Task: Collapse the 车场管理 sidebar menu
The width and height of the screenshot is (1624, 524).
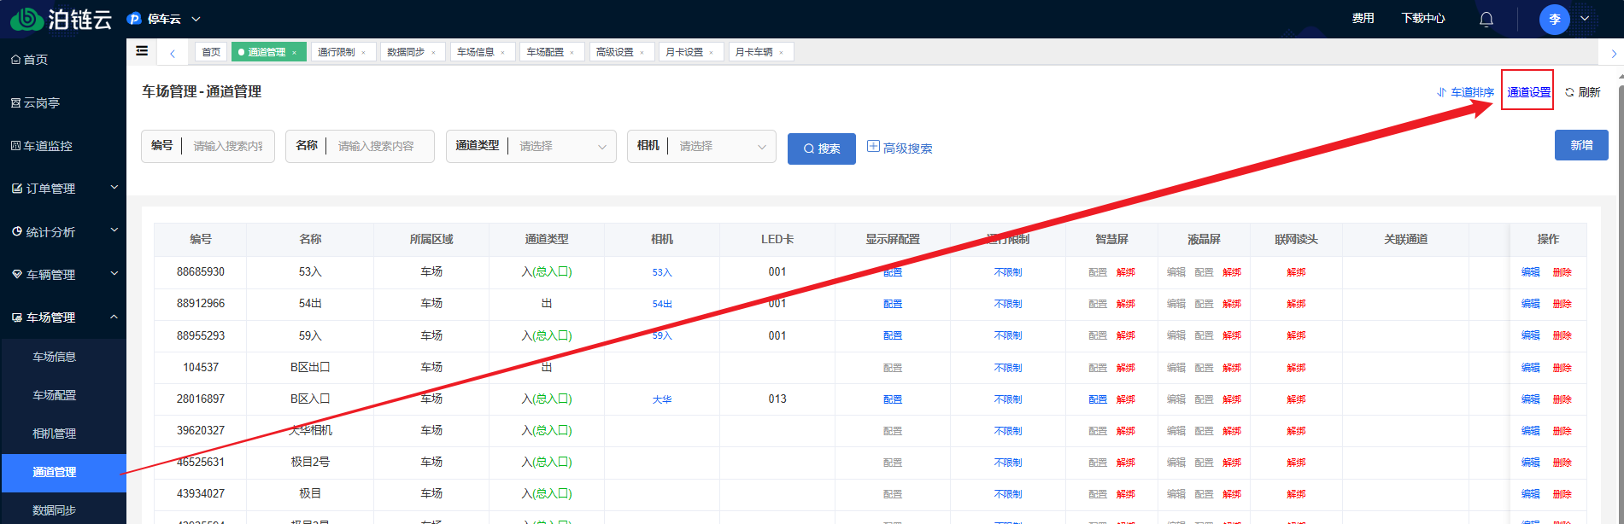Action: coord(63,317)
